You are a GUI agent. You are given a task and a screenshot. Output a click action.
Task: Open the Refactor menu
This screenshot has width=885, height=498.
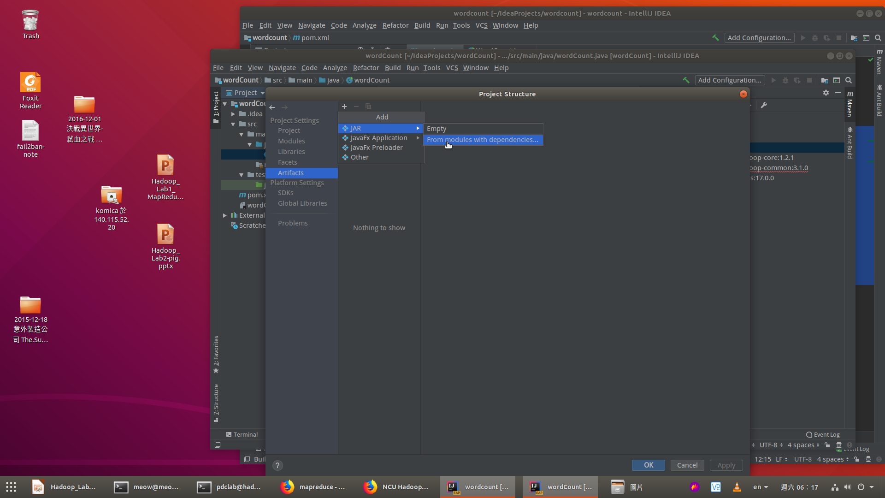coord(366,68)
